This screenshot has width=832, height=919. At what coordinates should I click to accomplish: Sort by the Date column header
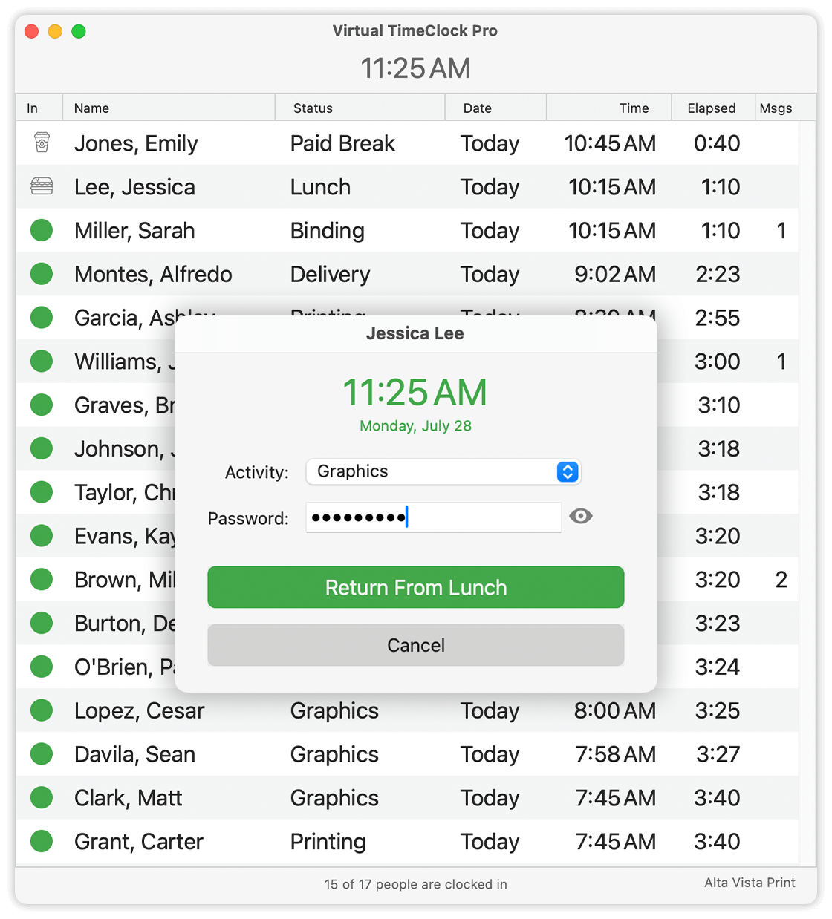496,108
